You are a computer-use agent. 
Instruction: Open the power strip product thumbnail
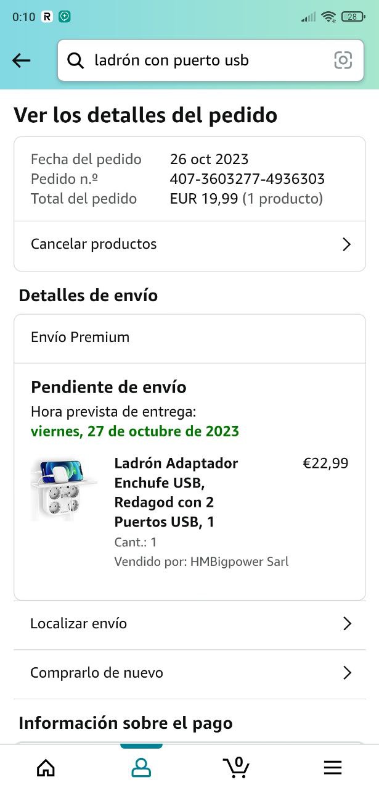point(64,491)
